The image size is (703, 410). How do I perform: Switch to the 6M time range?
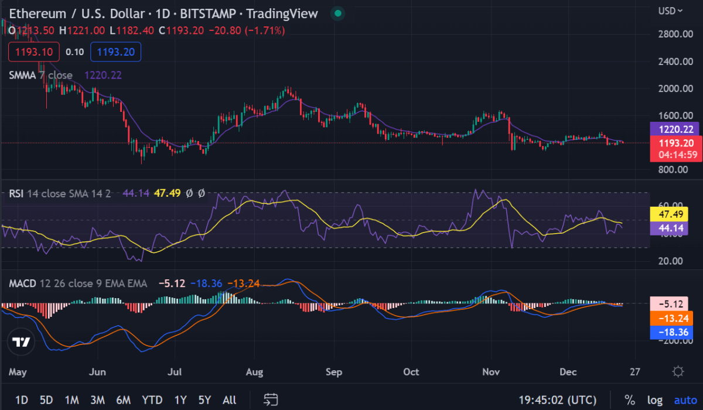click(123, 400)
